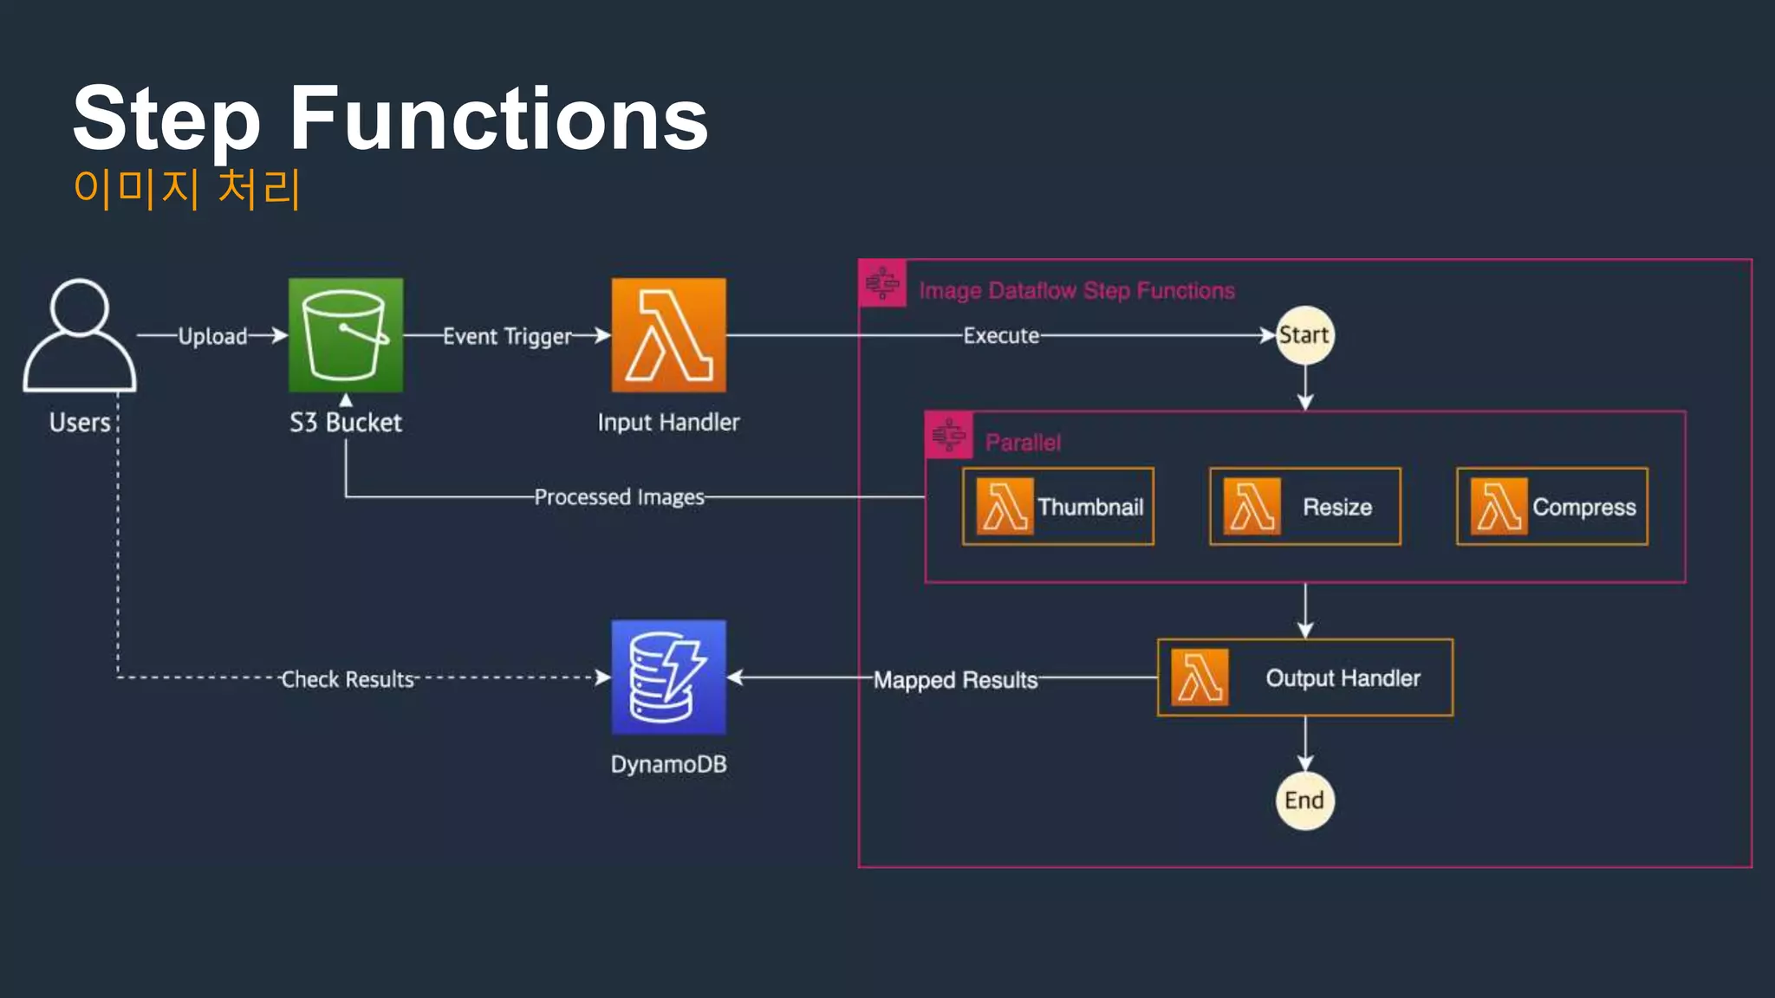Screen dimensions: 1775x998
Task: Click the blue DynamoDB icon
Action: (668, 677)
